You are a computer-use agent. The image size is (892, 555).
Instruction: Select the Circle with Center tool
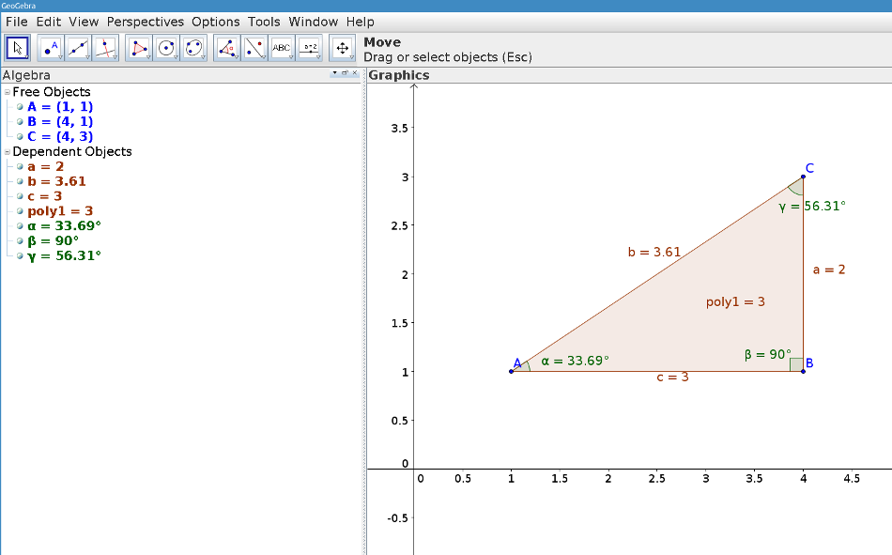(166, 47)
